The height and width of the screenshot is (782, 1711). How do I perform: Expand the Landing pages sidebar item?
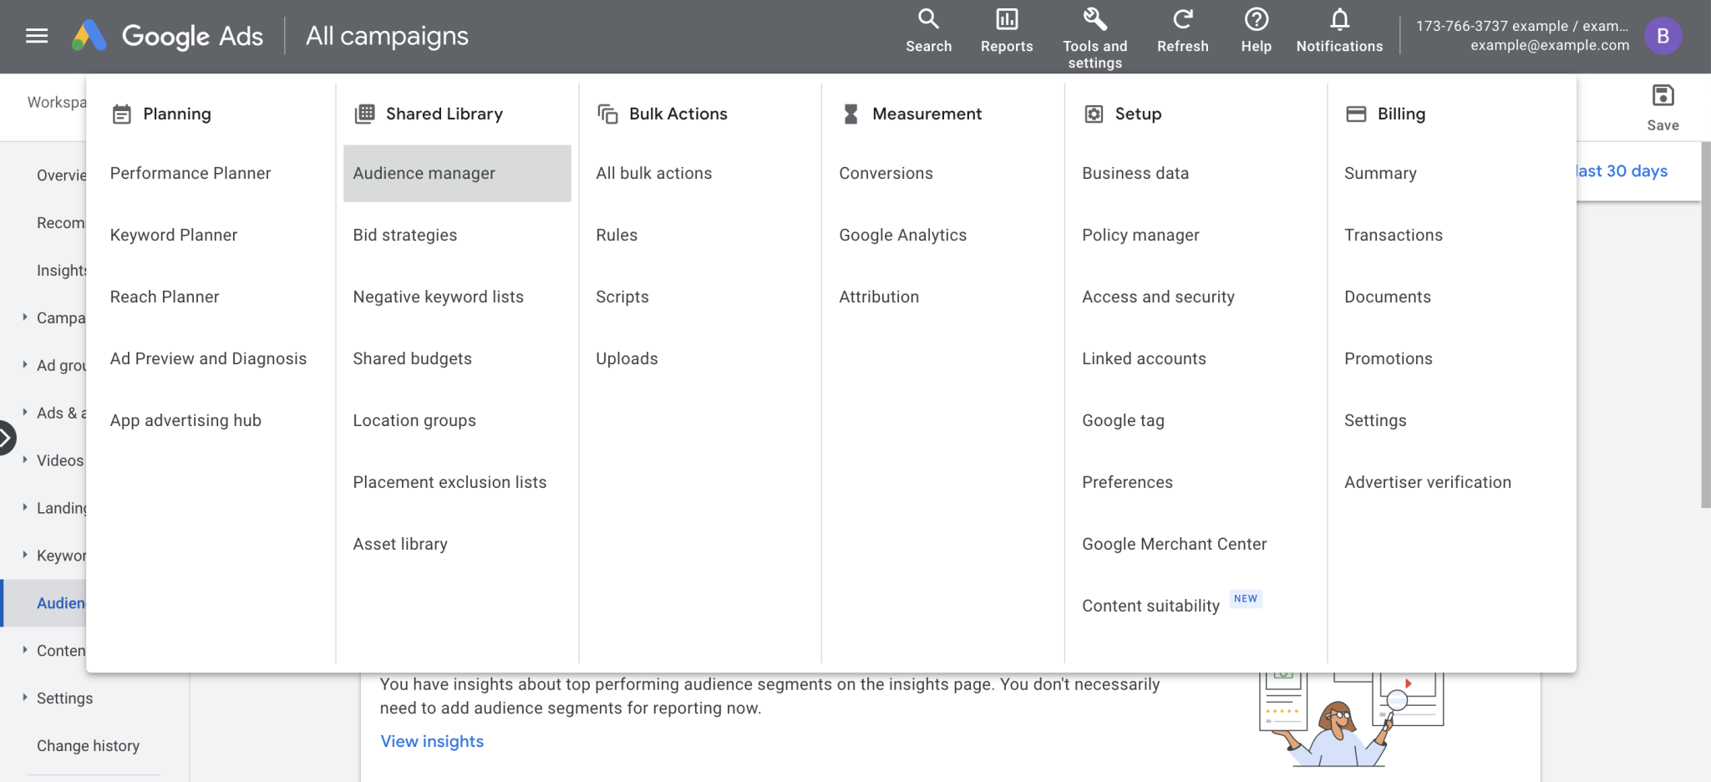coord(25,508)
